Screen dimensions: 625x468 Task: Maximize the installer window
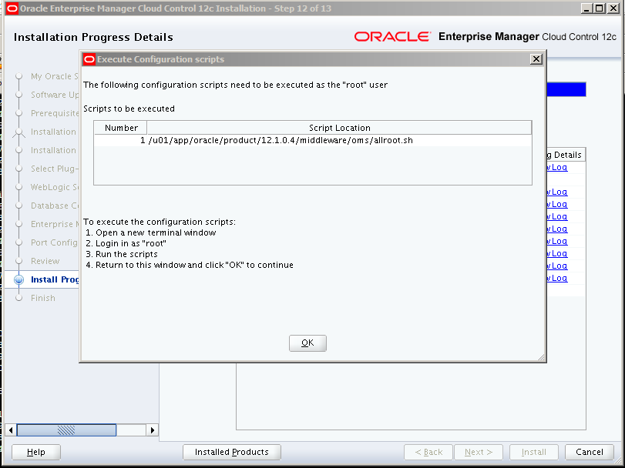pos(599,8)
